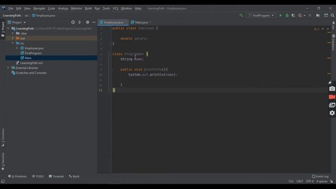Click the Programmer class name in the code
336x189 pixels.
pos(134,54)
